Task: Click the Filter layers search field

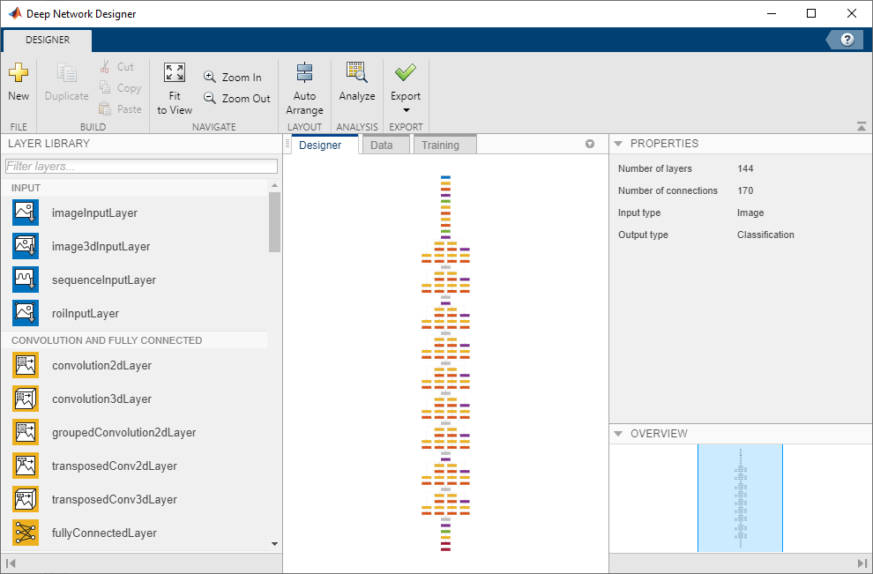Action: click(x=141, y=166)
